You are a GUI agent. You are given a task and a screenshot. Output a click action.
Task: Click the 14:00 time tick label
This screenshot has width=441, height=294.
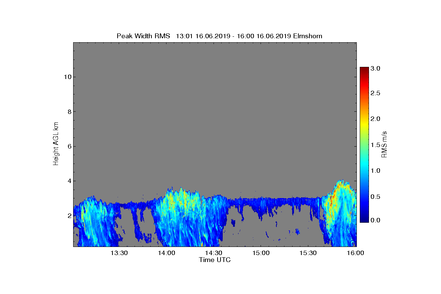pos(166,253)
